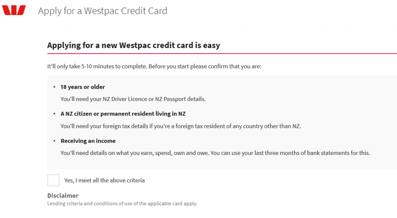Click the bullet beside "A NZ citizen"
The image size is (397, 218).
[x=54, y=114]
